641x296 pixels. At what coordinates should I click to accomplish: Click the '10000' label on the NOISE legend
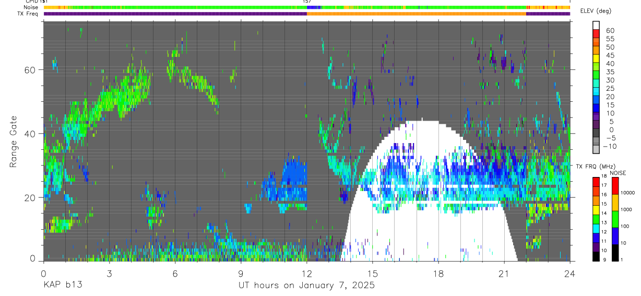[x=627, y=193]
